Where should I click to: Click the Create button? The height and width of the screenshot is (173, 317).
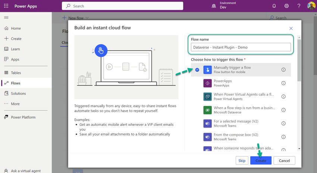[261, 160]
